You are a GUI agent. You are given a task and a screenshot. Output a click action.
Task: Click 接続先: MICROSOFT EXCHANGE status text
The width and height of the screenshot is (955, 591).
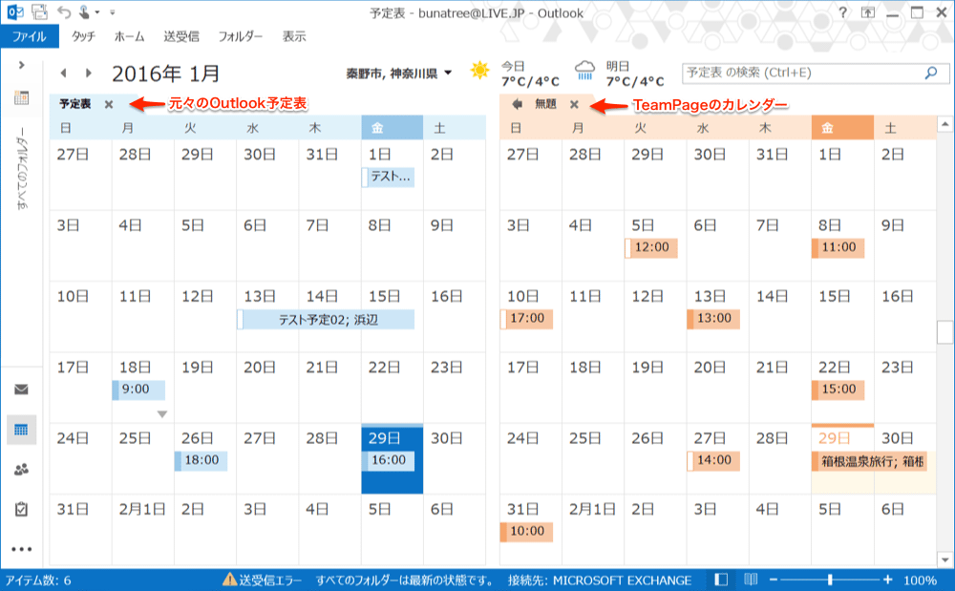(600, 580)
